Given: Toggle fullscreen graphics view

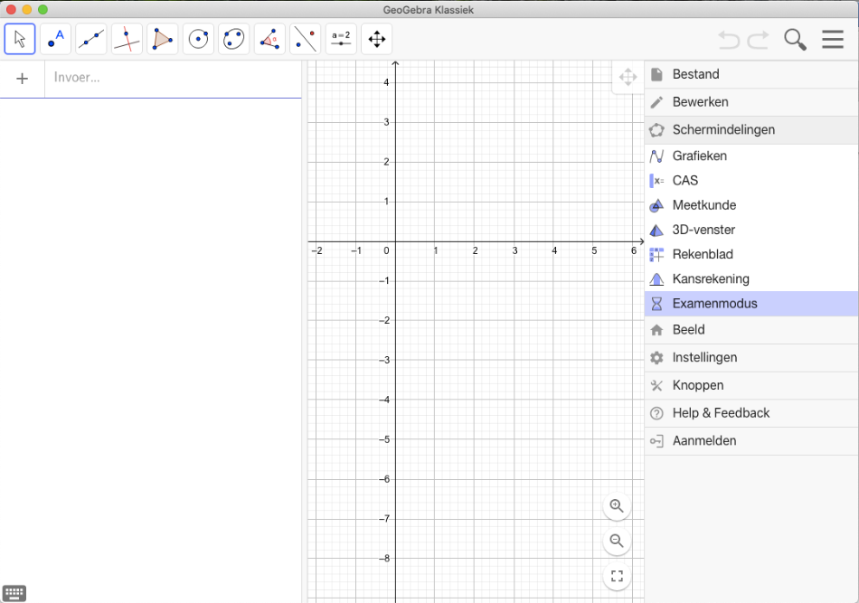Looking at the screenshot, I should pyautogui.click(x=617, y=576).
